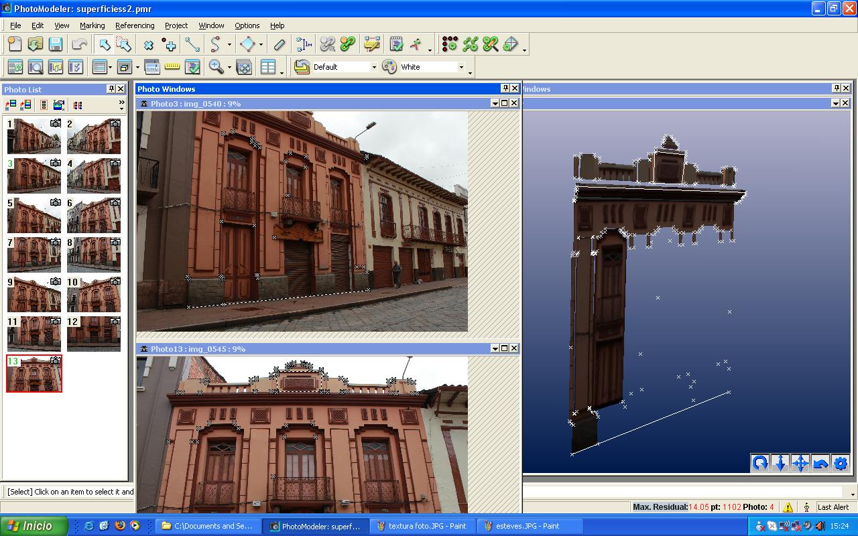Click the paint palette color icon
858x536 pixels.
(389, 66)
